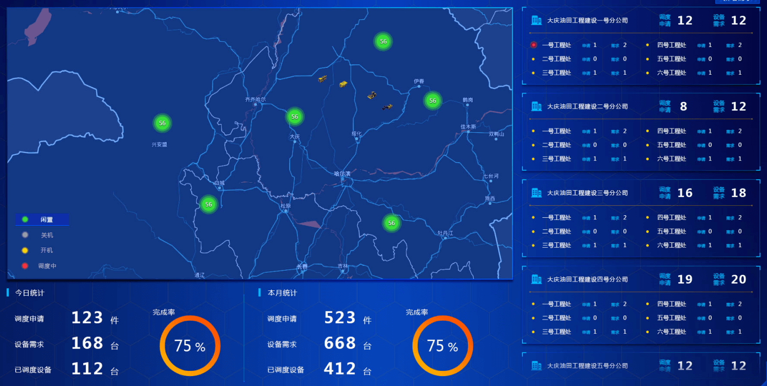The width and height of the screenshot is (767, 386).
Task: Toggle the 调度中 legend filter
Action: coord(42,266)
